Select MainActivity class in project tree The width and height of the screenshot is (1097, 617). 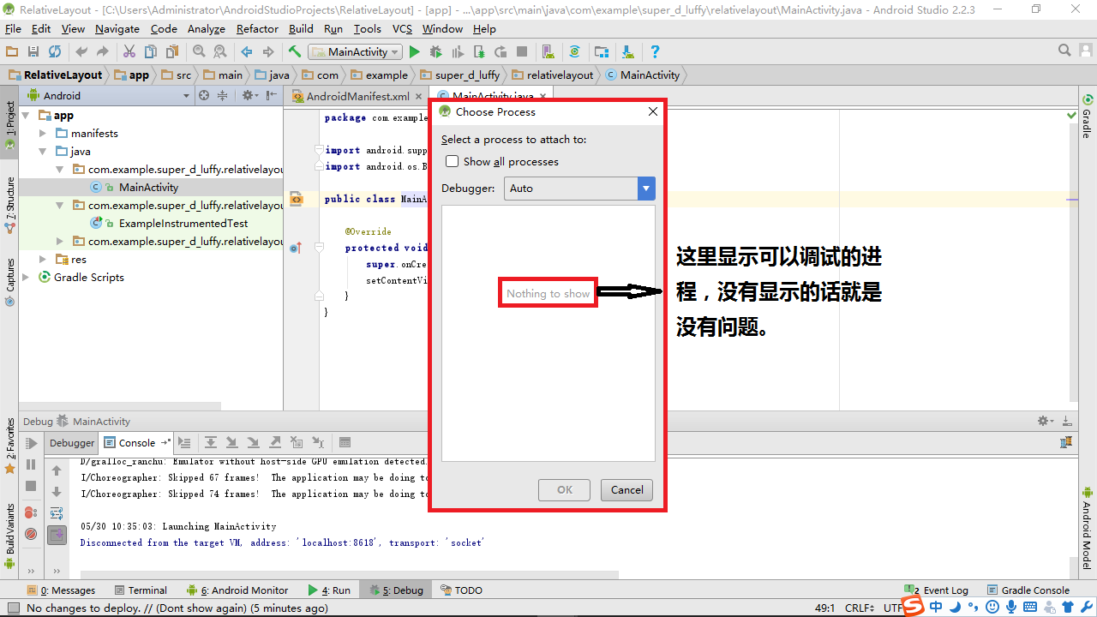pyautogui.click(x=148, y=187)
